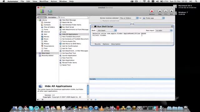Click the volume icon in menu bar
This screenshot has width=200, height=112.
click(157, 1)
